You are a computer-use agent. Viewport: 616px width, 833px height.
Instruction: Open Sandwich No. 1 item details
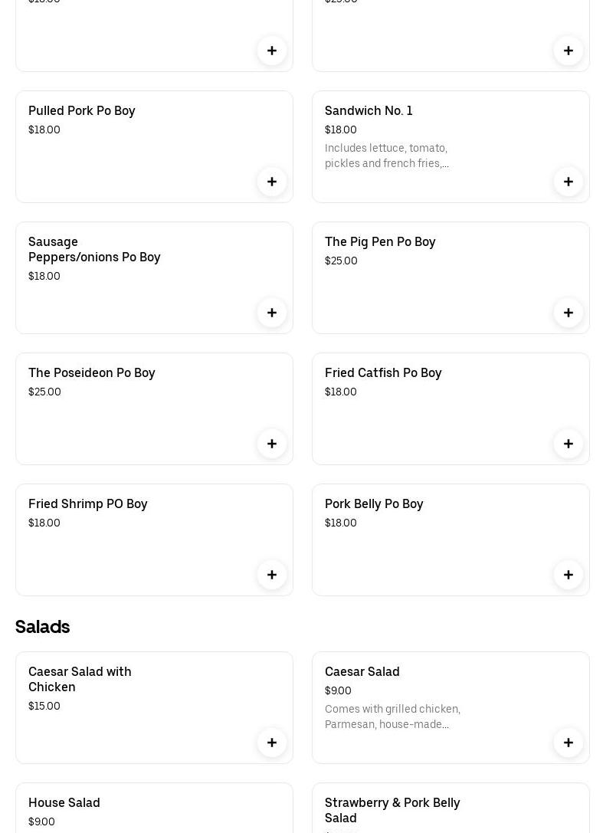(x=369, y=110)
